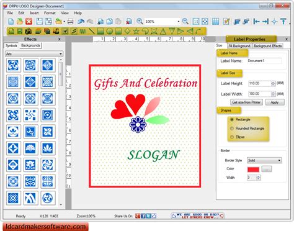The image size is (294, 231).
Task: Click the red border Color swatch
Action: pos(253,170)
